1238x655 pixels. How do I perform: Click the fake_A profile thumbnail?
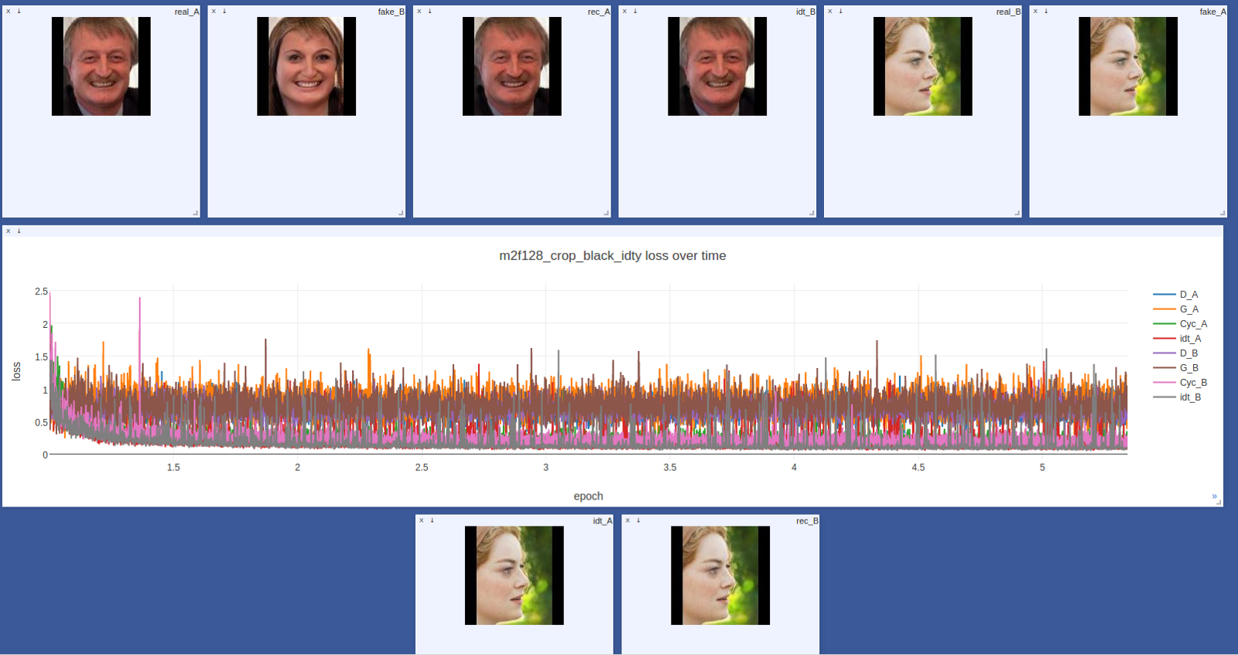pyautogui.click(x=1128, y=67)
